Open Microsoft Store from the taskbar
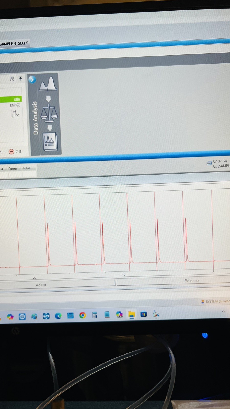The height and width of the screenshot is (409, 230). (x=144, y=314)
